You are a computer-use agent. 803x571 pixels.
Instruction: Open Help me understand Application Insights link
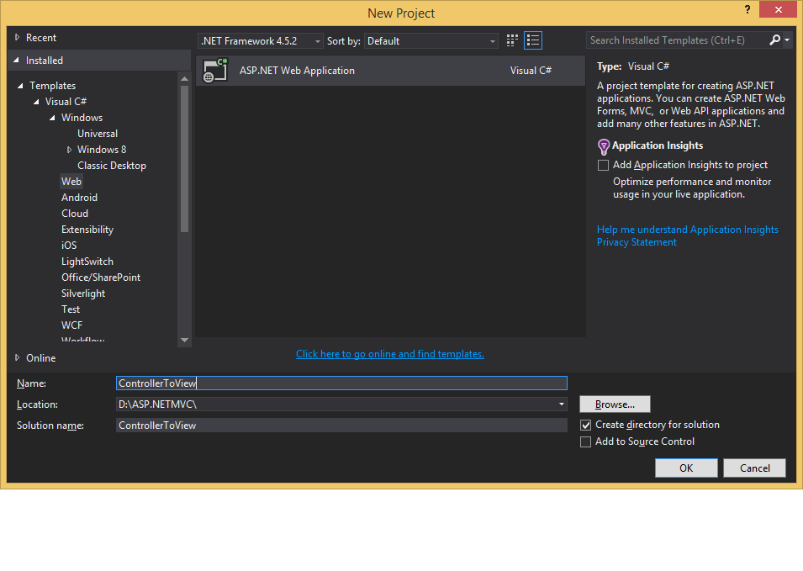point(687,230)
